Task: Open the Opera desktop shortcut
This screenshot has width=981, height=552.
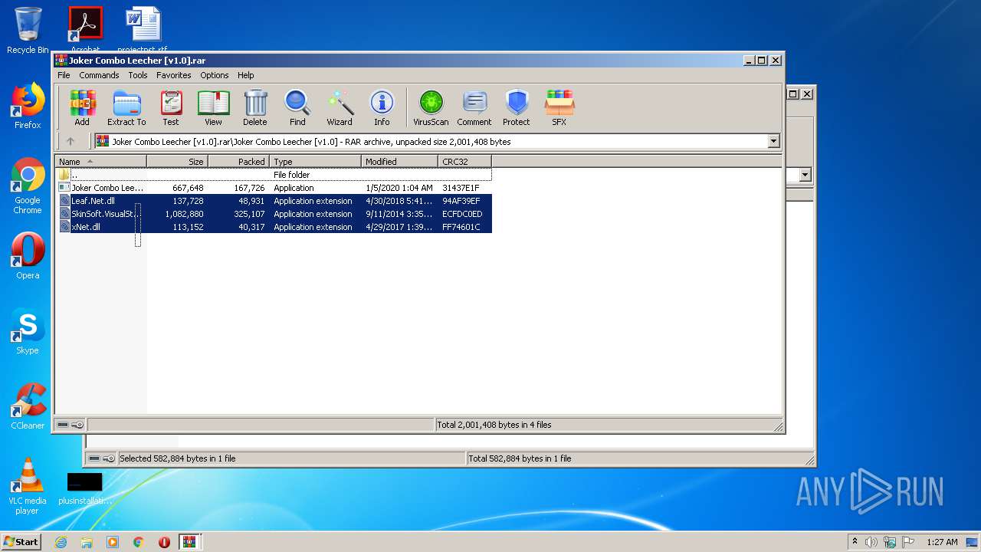Action: coord(28,256)
